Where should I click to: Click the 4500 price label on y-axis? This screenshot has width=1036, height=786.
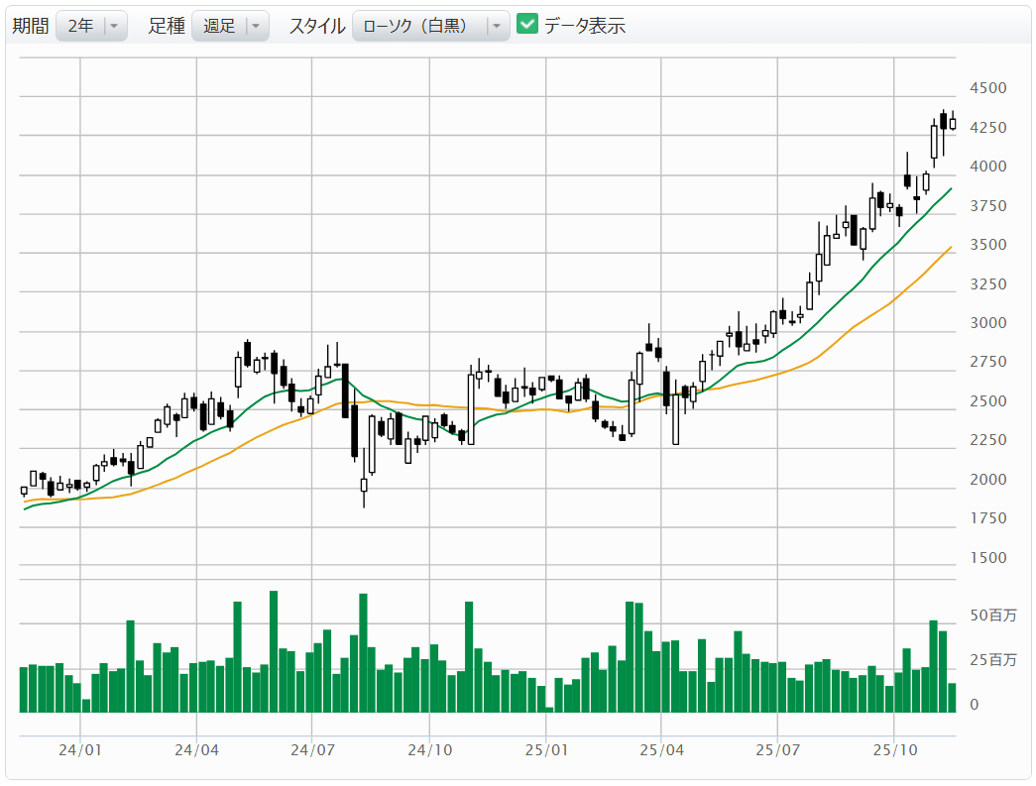987,88
